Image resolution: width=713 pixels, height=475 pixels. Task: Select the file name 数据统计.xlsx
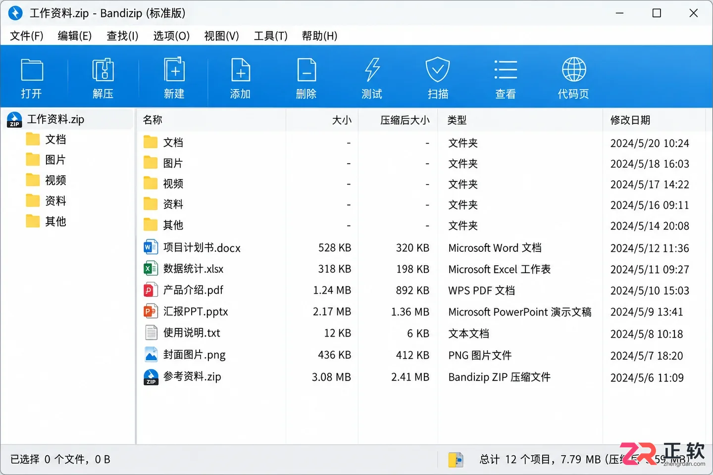click(x=194, y=269)
